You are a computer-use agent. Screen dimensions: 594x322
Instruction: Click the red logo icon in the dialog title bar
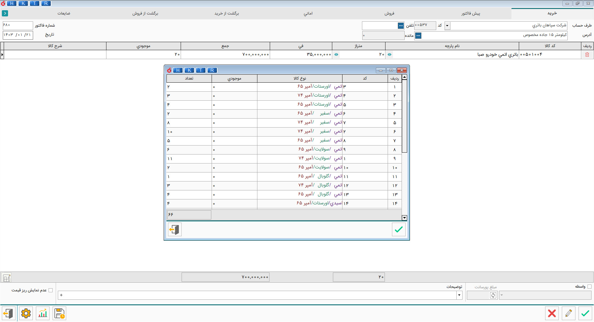tap(169, 70)
